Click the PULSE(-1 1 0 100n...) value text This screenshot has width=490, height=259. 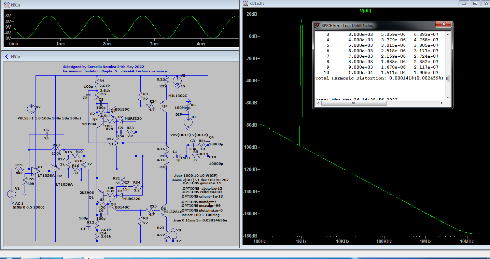[x=49, y=118]
